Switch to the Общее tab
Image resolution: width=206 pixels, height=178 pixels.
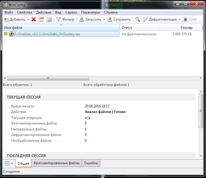tap(24, 163)
